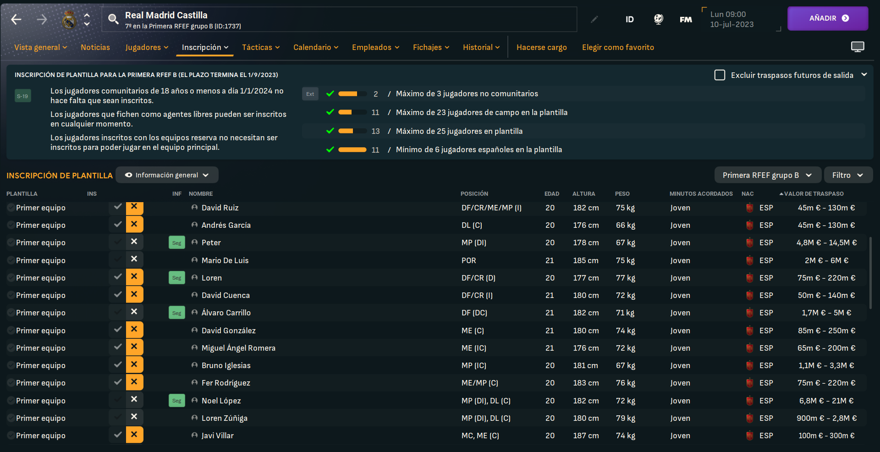
Task: Go back with the left arrow
Action: click(16, 19)
